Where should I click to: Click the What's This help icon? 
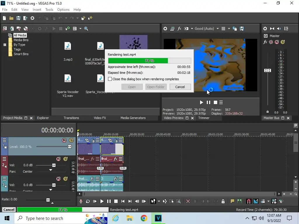click(x=90, y=18)
